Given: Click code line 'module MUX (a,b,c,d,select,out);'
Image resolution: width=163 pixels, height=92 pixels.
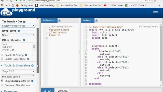Looking at the screenshot, I should pos(112,30).
